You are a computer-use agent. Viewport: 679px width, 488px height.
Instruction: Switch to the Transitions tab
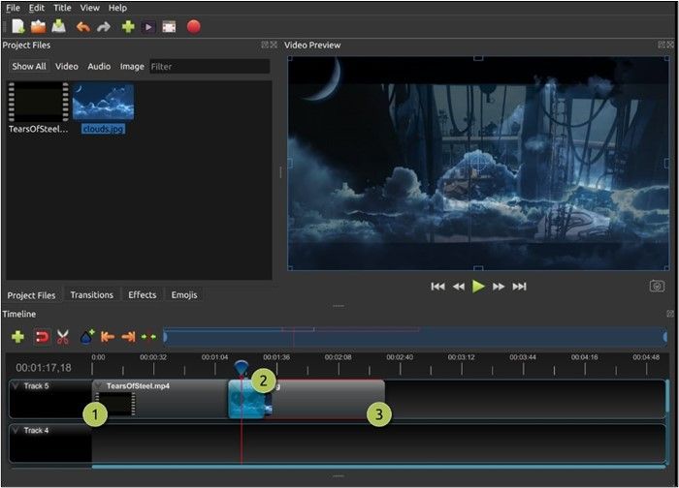pyautogui.click(x=91, y=295)
